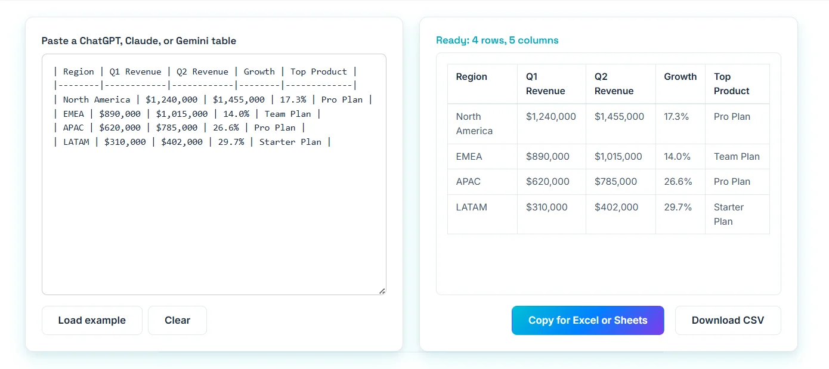Screen dimensions: 829x369
Task: Select the Starter Plan cell
Action: [729, 214]
